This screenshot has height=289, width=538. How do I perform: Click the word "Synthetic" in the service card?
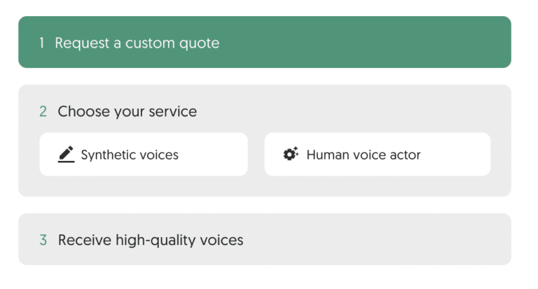[108, 155]
